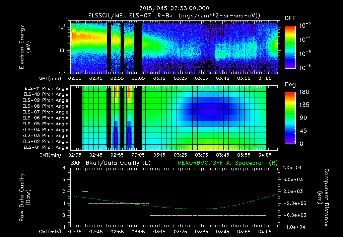This screenshot has height=237, width=343.
Task: Click the short white data quality segment at level 2
Action: (85, 191)
